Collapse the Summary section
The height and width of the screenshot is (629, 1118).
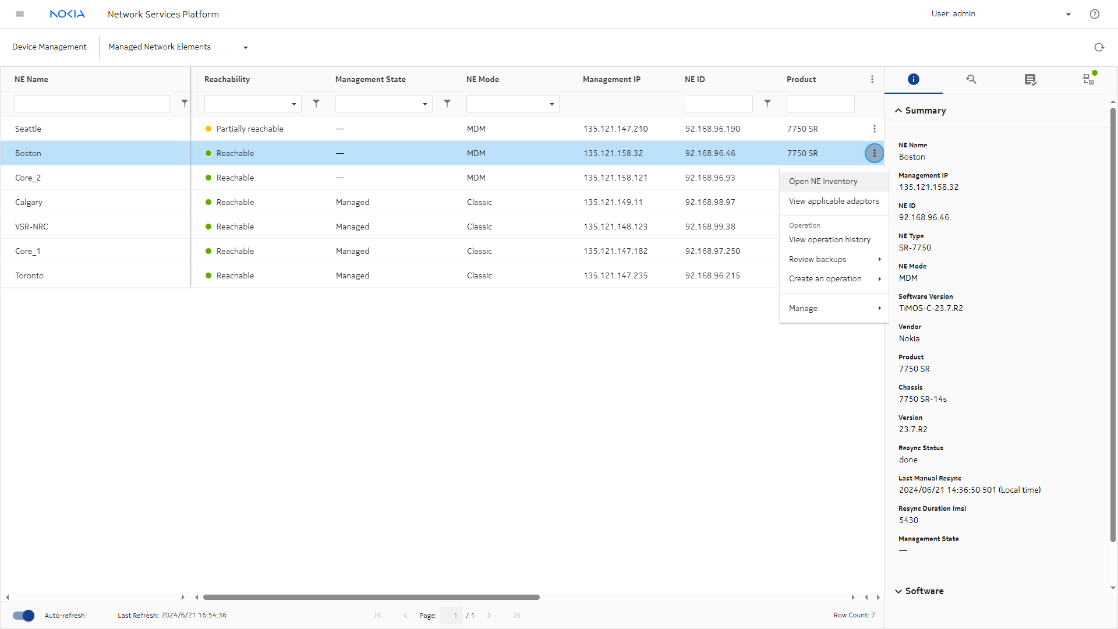(x=925, y=111)
